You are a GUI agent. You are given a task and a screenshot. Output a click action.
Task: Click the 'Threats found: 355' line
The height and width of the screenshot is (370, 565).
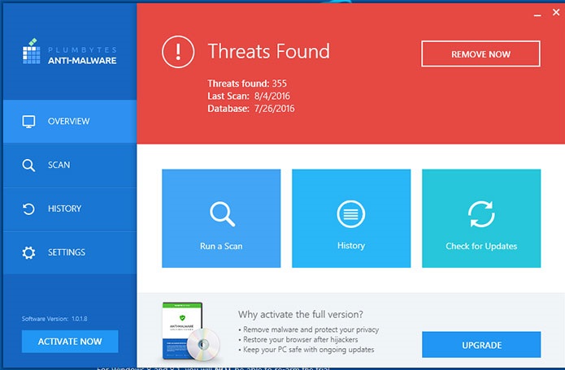247,84
